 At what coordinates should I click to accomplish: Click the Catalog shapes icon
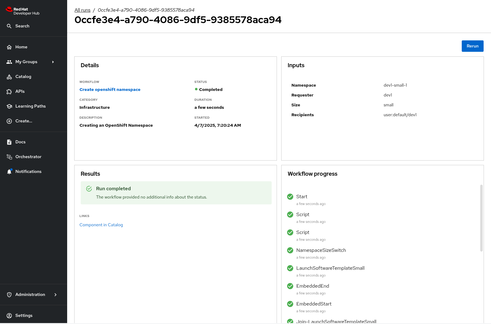click(x=9, y=77)
